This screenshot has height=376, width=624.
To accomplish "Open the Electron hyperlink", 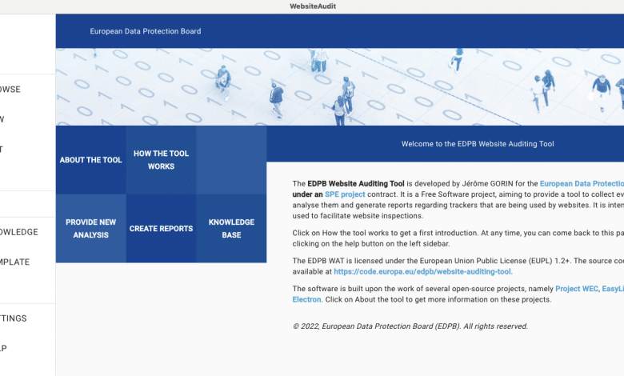I will click(306, 299).
